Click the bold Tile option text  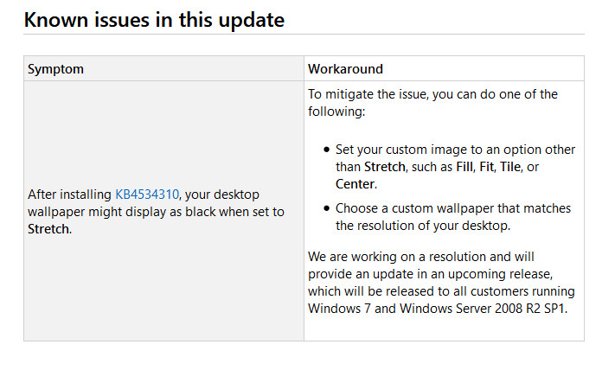pyautogui.click(x=510, y=167)
